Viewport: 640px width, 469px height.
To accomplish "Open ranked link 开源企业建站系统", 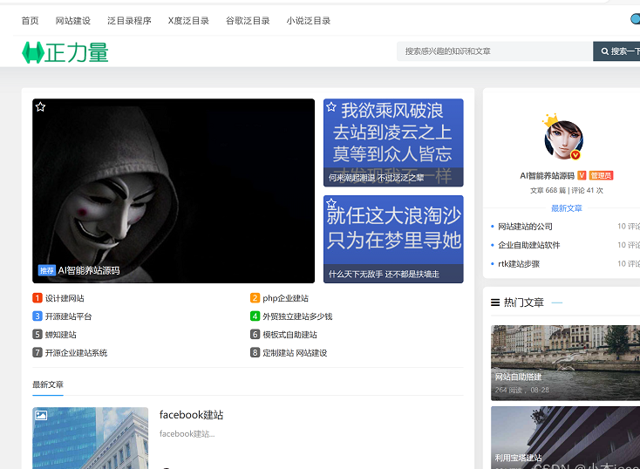I will coord(76,353).
